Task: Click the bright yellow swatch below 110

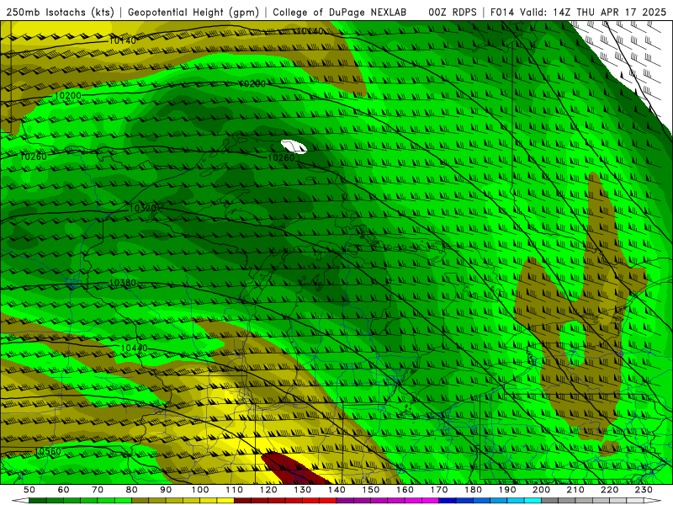Action: (225, 501)
